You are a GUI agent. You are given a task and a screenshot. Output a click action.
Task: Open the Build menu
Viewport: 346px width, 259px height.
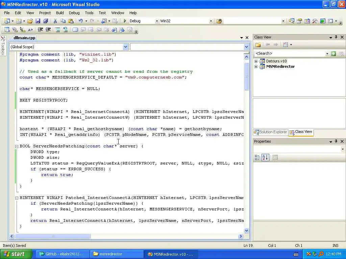tap(60, 13)
